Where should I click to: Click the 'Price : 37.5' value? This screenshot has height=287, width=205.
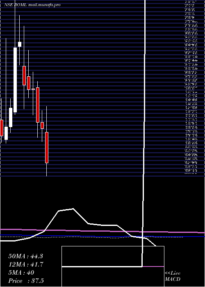pos(26,281)
